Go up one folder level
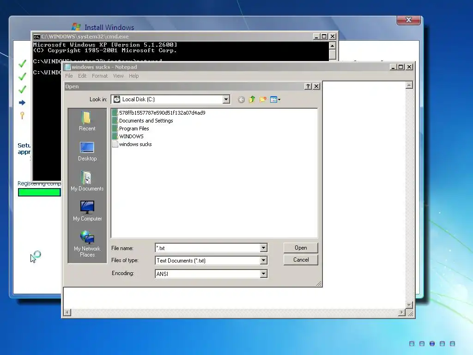This screenshot has width=473, height=355. click(x=252, y=99)
